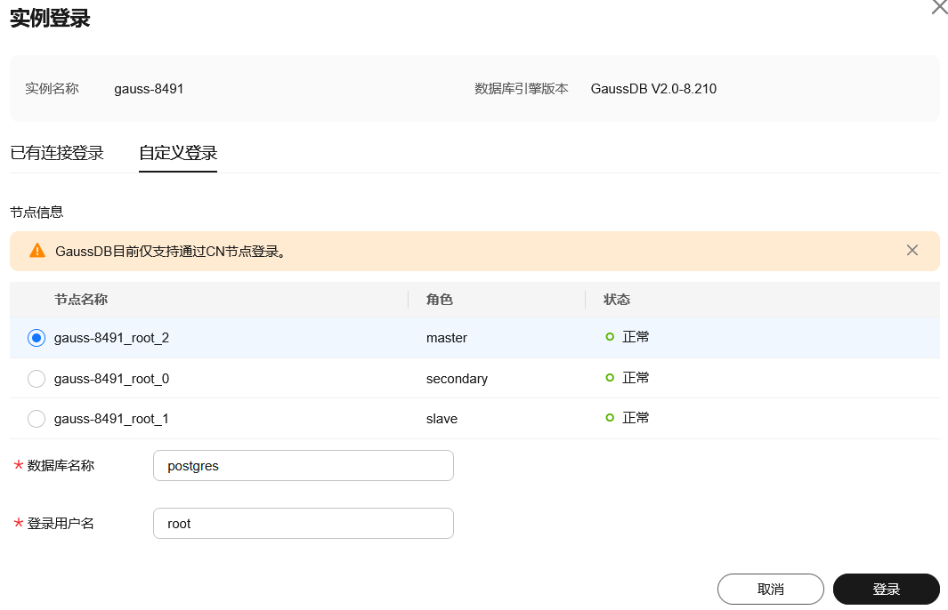Dismiss the GaussDB CN节点 warning banner
The width and height of the screenshot is (948, 610).
click(x=912, y=250)
